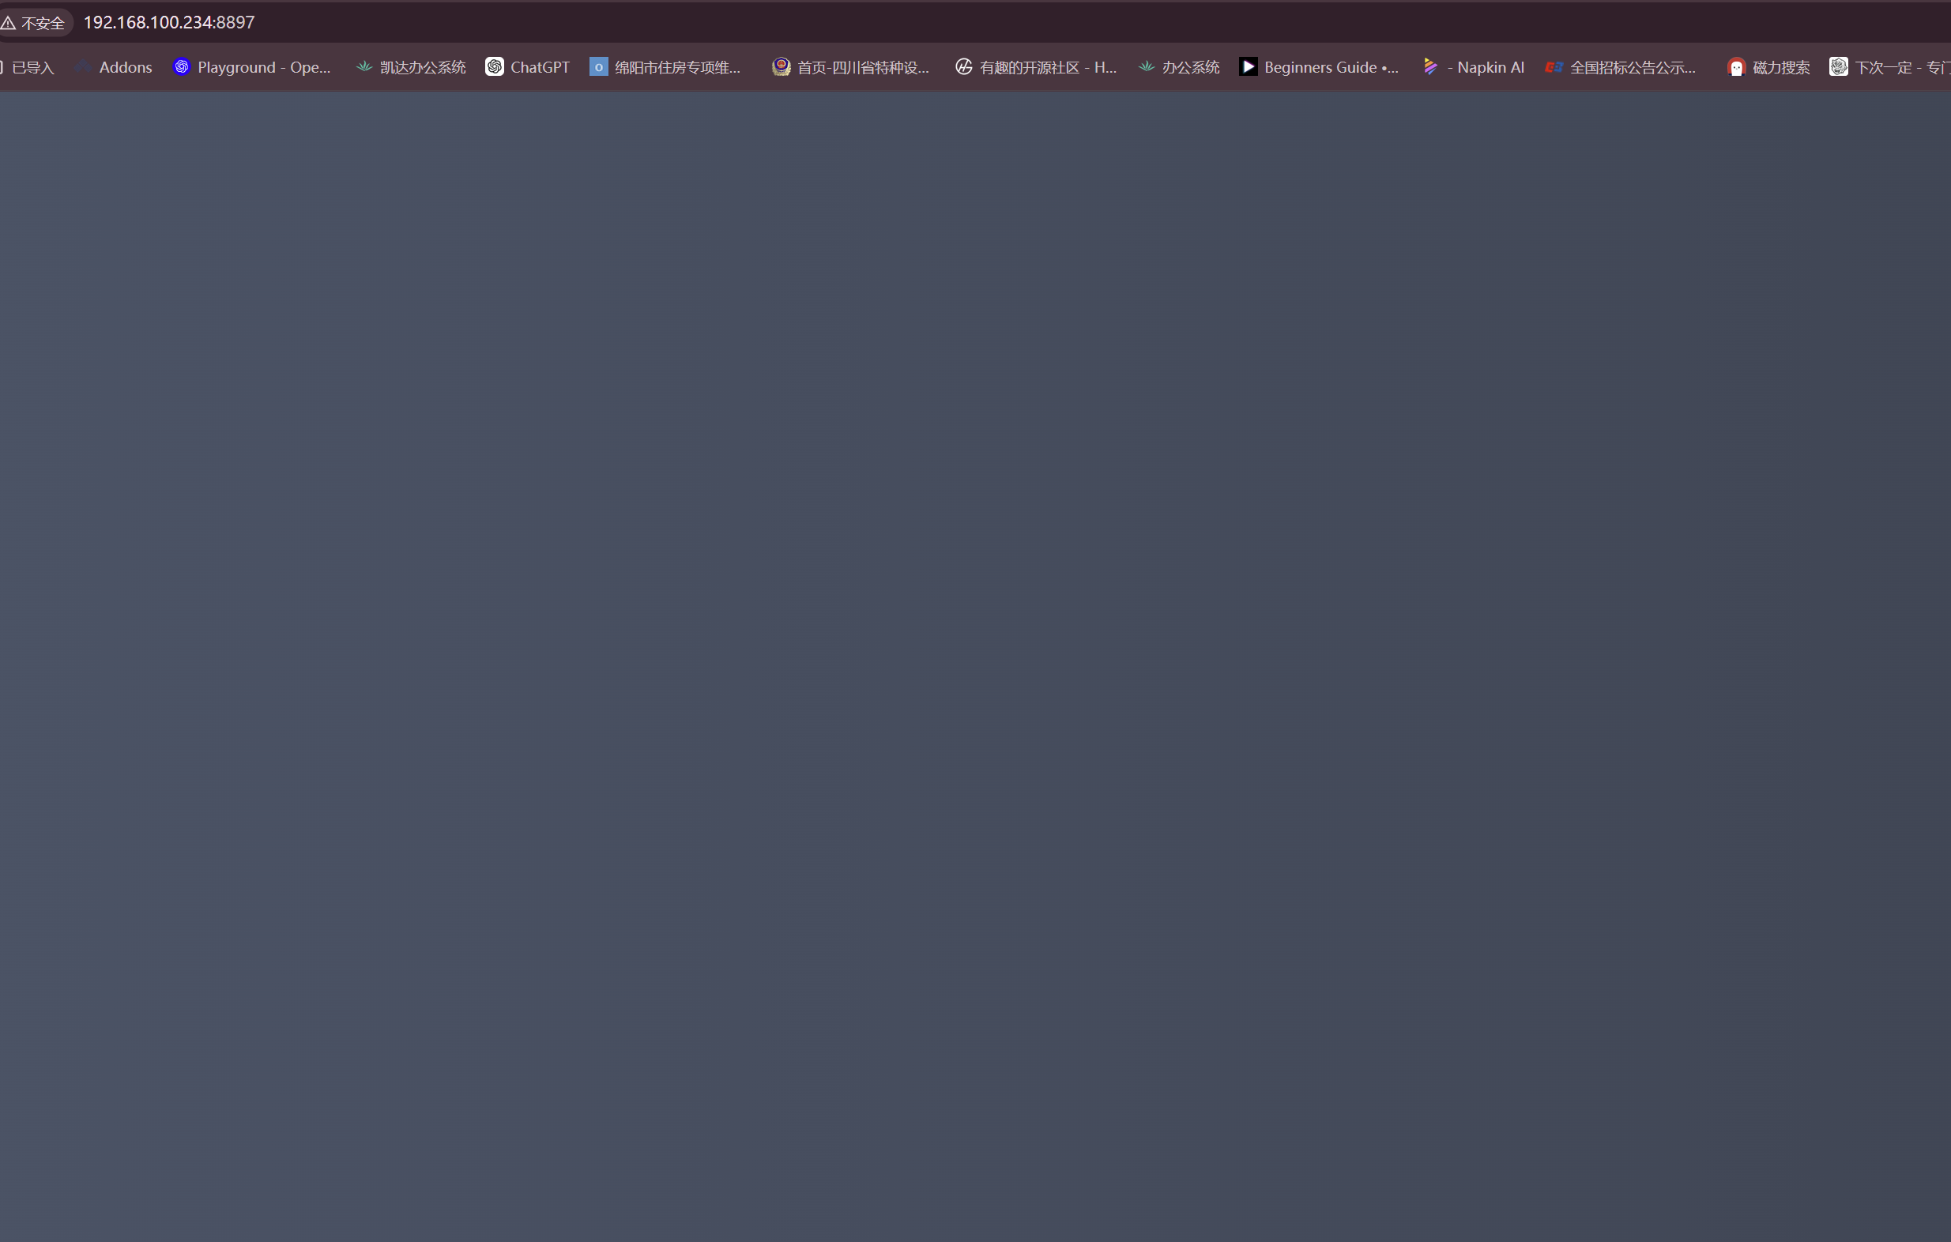This screenshot has width=1951, height=1242.
Task: Open the 已导入 bookmarks folder
Action: point(28,67)
